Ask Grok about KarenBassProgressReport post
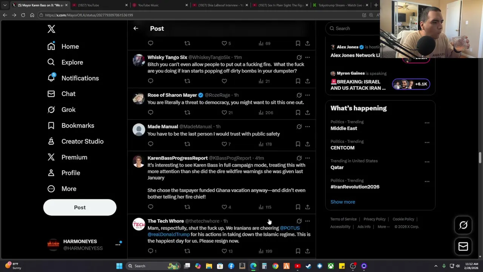483x272 pixels. (299, 158)
